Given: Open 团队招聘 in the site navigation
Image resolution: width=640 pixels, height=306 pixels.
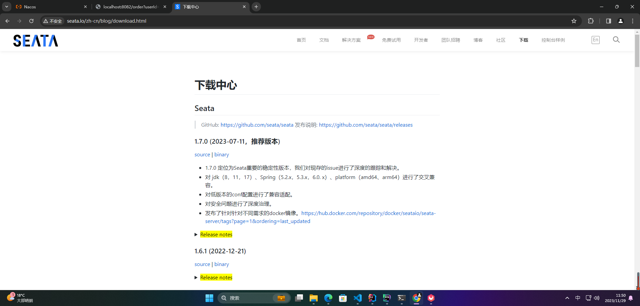Looking at the screenshot, I should point(451,40).
